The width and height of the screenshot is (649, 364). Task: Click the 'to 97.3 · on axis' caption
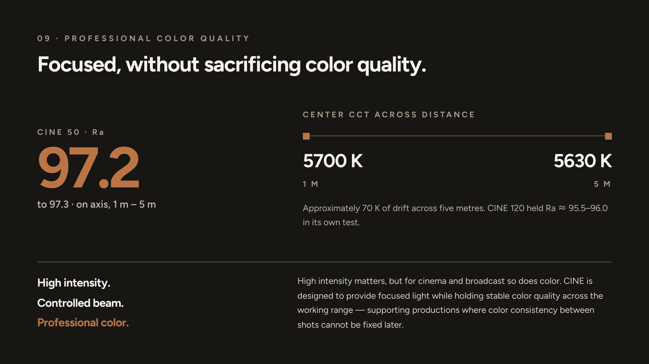[97, 204]
